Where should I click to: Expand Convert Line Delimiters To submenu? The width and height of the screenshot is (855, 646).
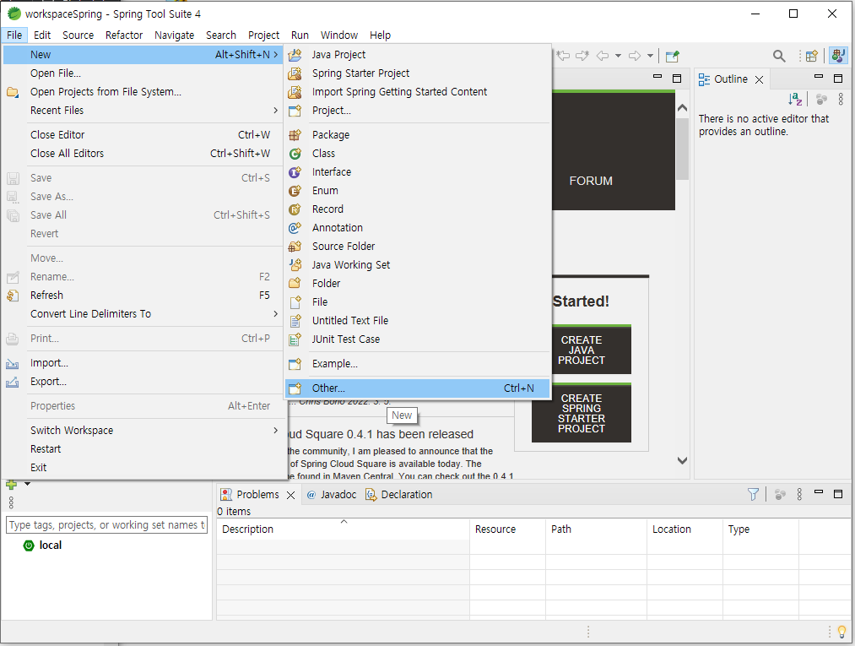[x=275, y=314]
